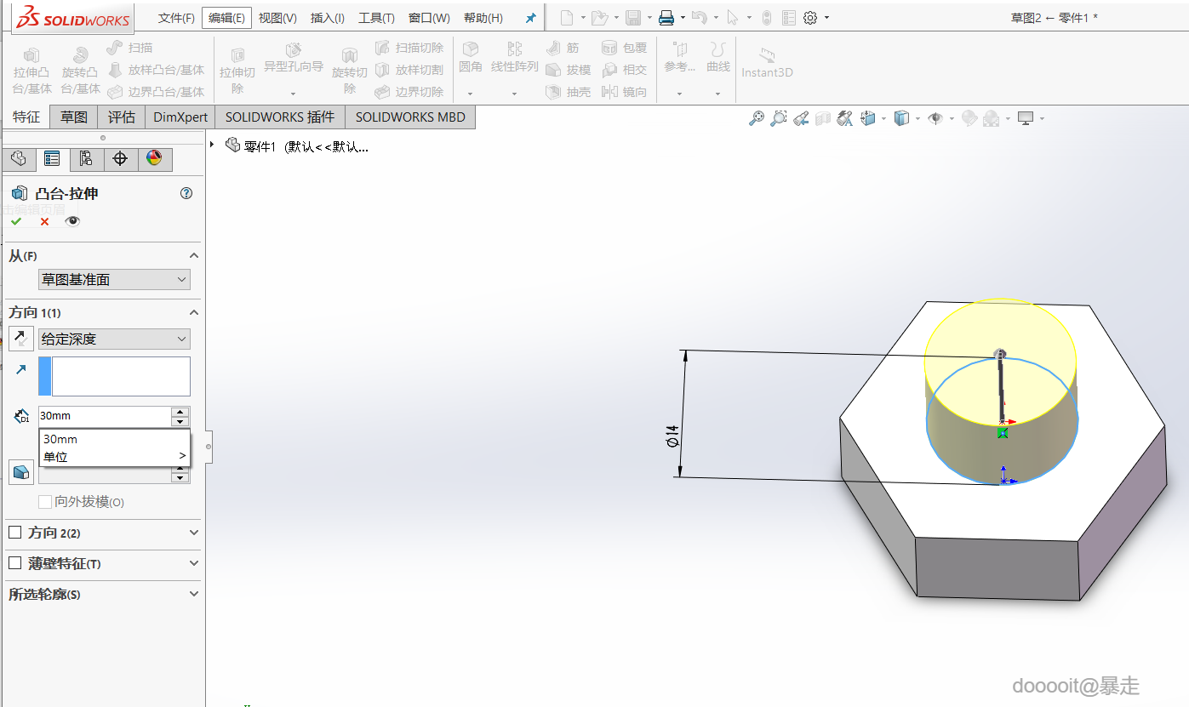Image resolution: width=1189 pixels, height=707 pixels.
Task: Open the 给定深度 end condition dropdown
Action: click(114, 339)
